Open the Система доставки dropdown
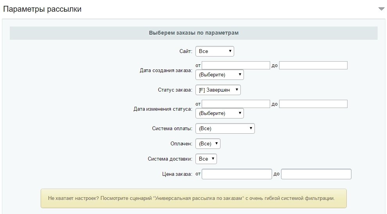Screen dimensions: 387x214 [x=206, y=159]
